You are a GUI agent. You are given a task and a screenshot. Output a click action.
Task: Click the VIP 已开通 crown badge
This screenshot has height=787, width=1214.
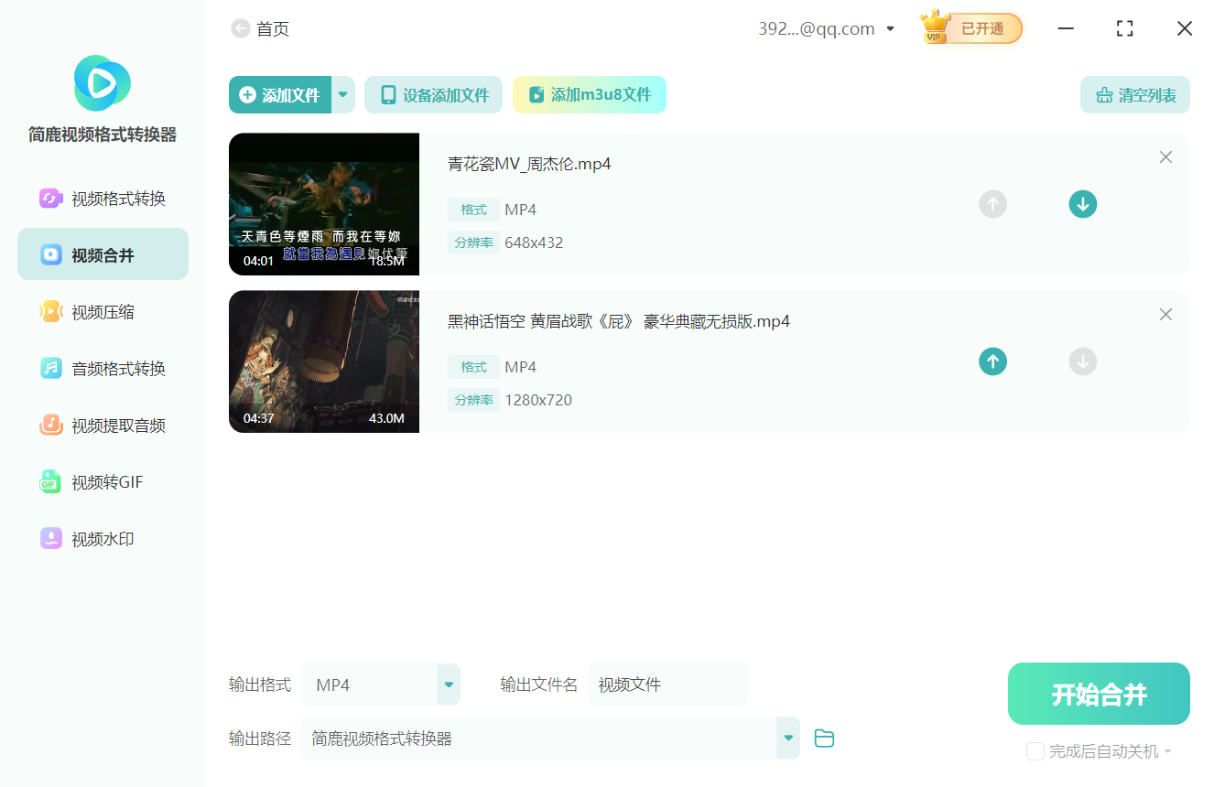pyautogui.click(x=970, y=28)
